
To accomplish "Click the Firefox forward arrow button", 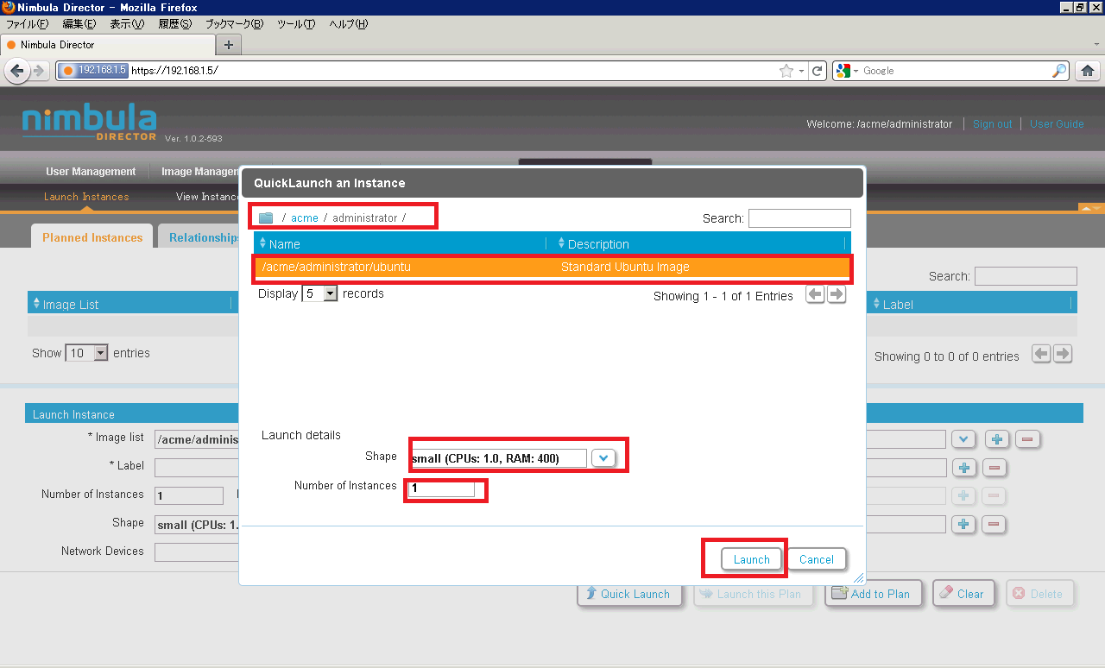I will [x=38, y=71].
